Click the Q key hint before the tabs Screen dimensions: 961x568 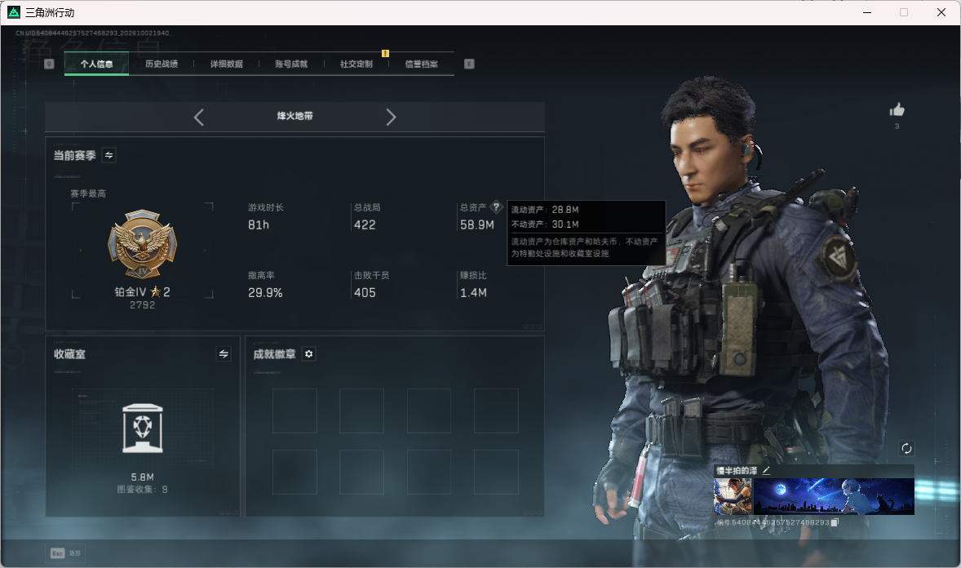(49, 64)
